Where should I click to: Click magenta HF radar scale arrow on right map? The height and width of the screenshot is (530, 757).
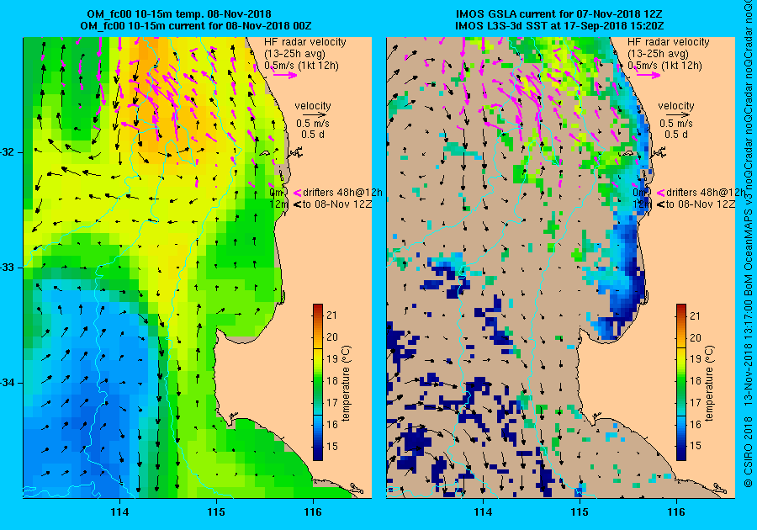pyautogui.click(x=648, y=75)
